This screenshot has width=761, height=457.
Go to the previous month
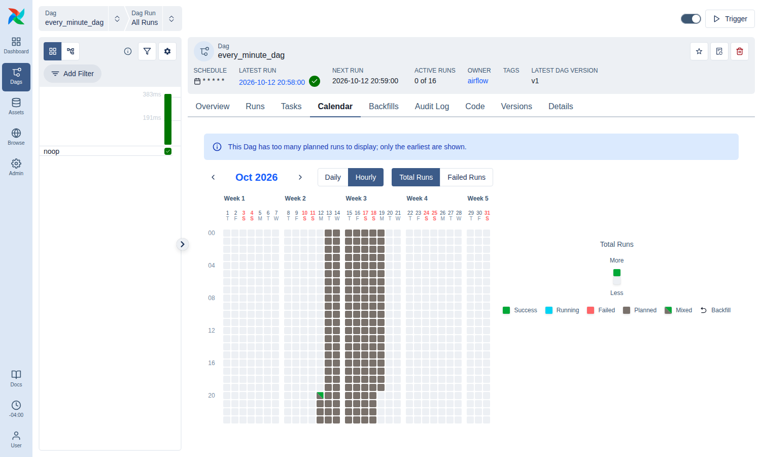(213, 177)
